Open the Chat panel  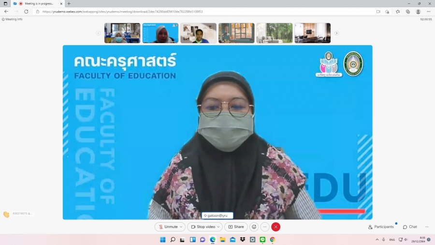[410, 227]
